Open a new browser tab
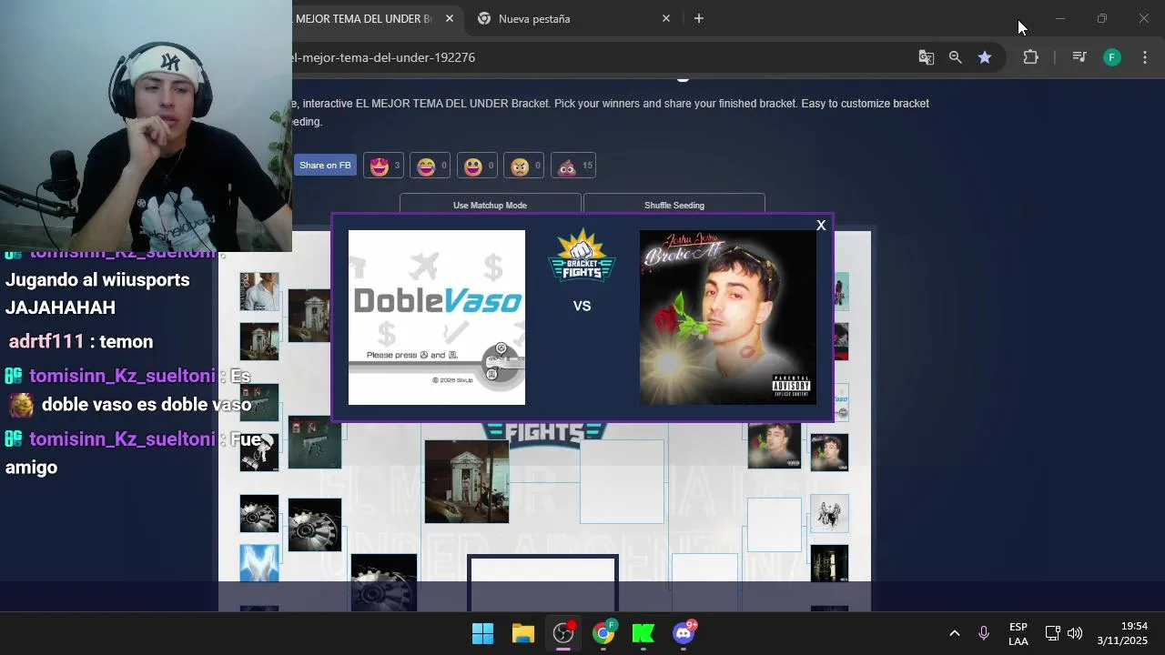Image resolution: width=1165 pixels, height=655 pixels. (x=698, y=18)
